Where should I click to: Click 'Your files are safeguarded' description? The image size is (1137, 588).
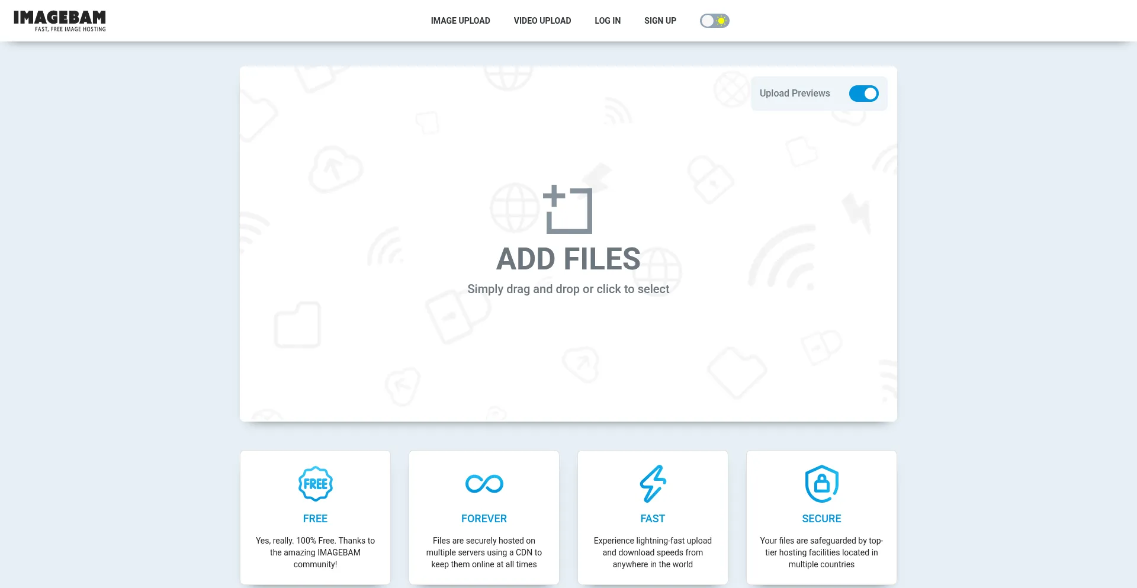click(x=821, y=552)
